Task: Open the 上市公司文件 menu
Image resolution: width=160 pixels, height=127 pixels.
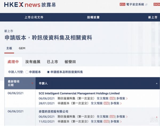Action: tap(34, 17)
